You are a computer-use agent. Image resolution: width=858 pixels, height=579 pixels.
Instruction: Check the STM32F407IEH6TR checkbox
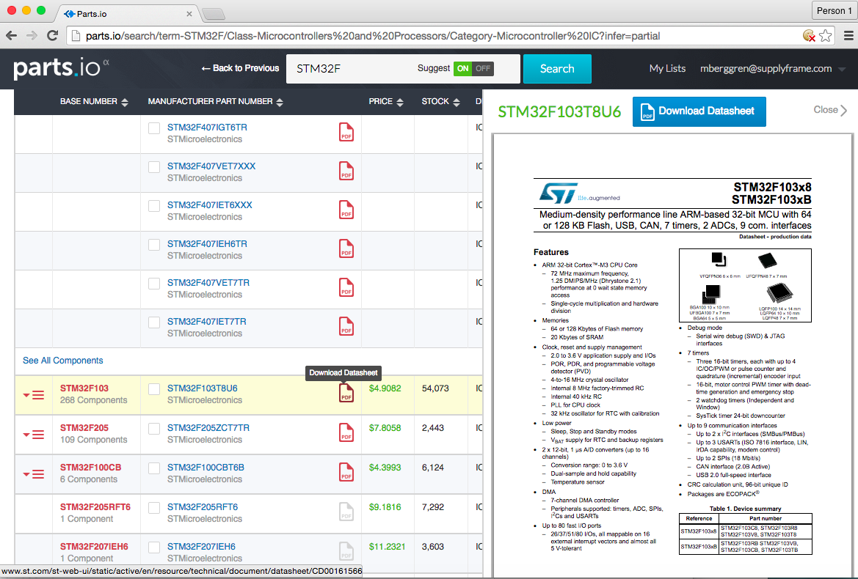click(x=154, y=244)
